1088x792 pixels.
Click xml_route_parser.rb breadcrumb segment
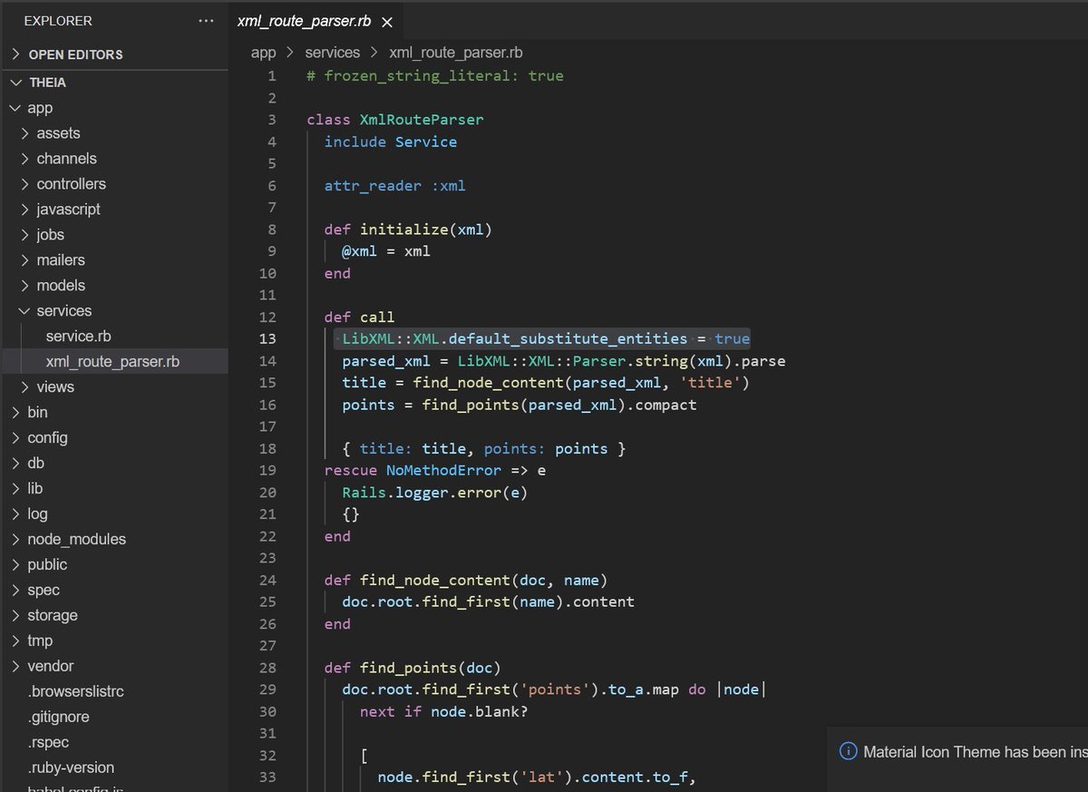pos(456,53)
